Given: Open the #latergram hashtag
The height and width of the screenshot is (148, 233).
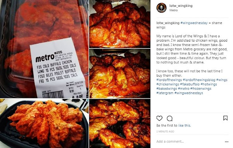Looking at the screenshot, I should pos(165,93).
